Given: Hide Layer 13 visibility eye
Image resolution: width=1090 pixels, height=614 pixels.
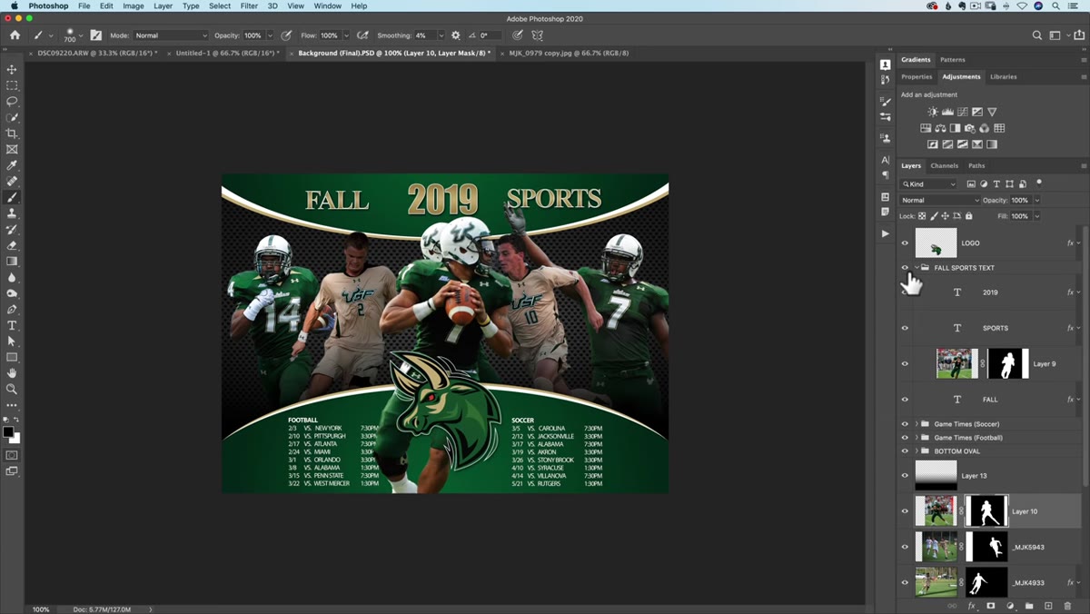Looking at the screenshot, I should [905, 475].
